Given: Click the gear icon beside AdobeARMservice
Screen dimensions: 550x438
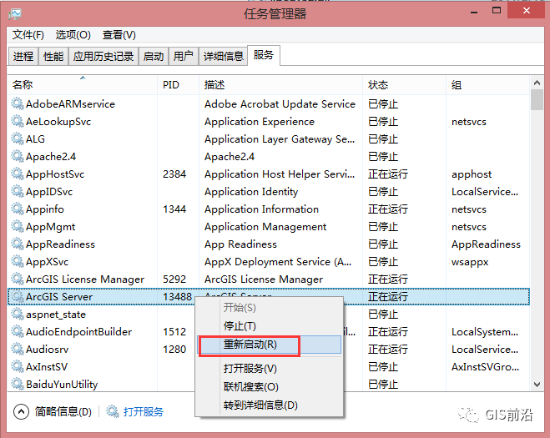Looking at the screenshot, I should [18, 103].
